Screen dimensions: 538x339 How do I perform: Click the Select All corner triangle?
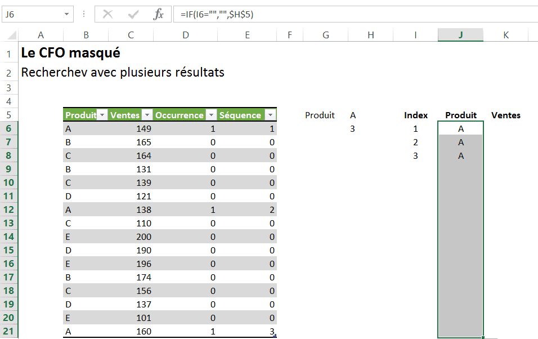coord(12,35)
